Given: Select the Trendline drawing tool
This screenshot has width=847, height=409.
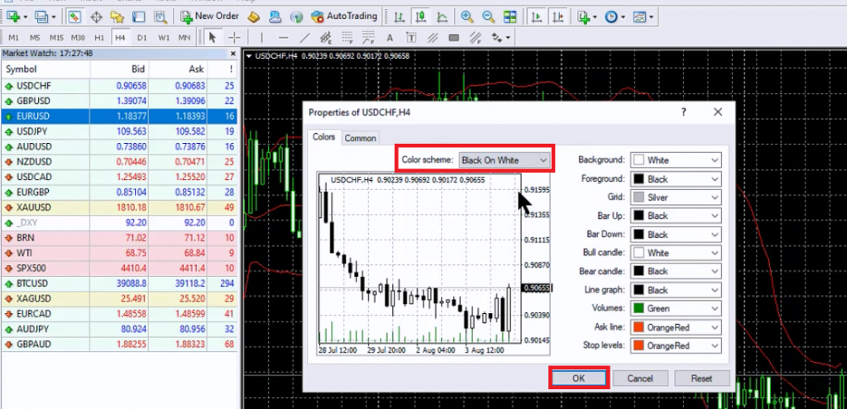Looking at the screenshot, I should click(304, 38).
